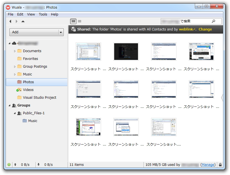Select the Public_Files-1 group
Image resolution: width=230 pixels, height=175 pixels.
[x=34, y=113]
